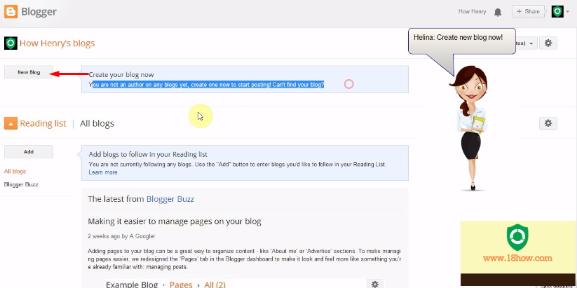Click 'Create your blog now' heading
This screenshot has height=288, width=577.
(121, 75)
